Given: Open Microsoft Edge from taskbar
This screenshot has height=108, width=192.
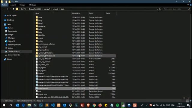Looking at the screenshot, I should 23,105.
